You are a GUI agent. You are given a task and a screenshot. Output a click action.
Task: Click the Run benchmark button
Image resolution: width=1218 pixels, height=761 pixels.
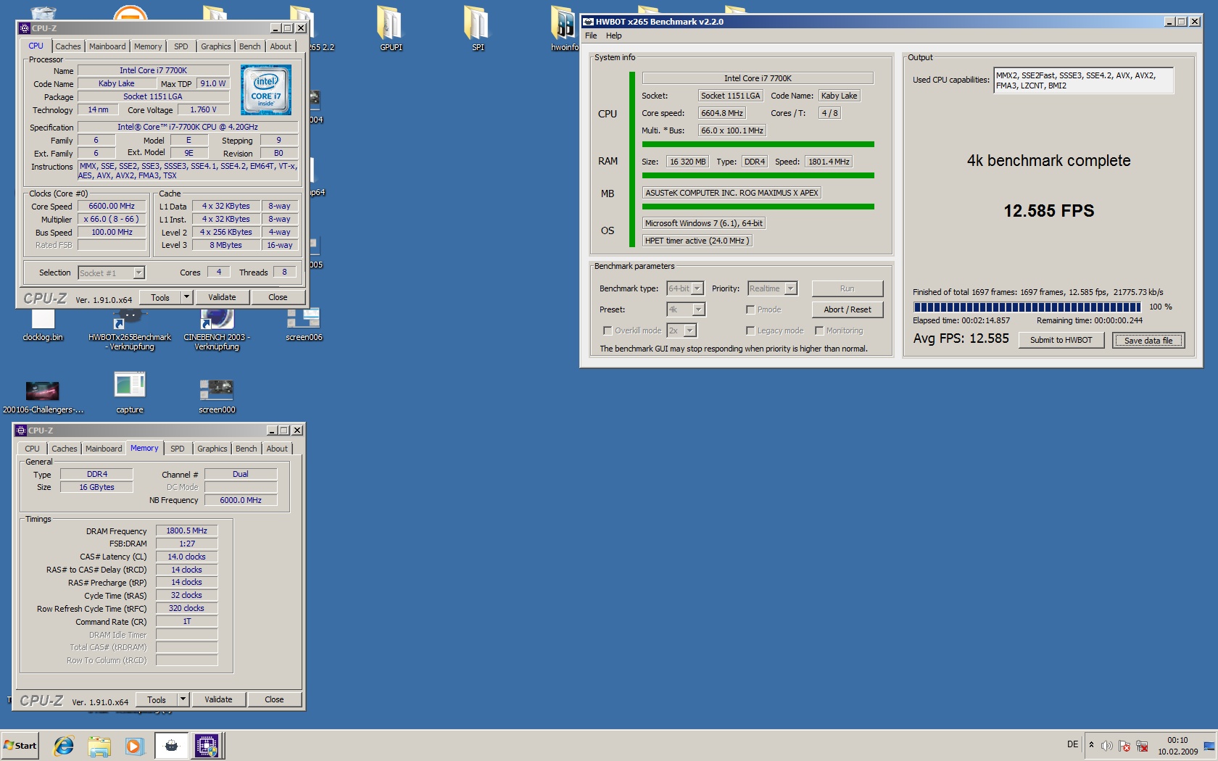(847, 288)
